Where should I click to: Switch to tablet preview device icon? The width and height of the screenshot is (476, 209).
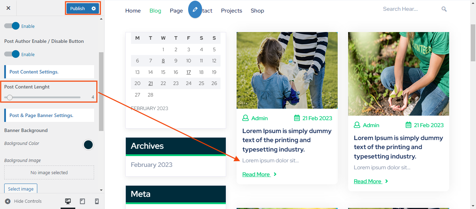[83, 201]
